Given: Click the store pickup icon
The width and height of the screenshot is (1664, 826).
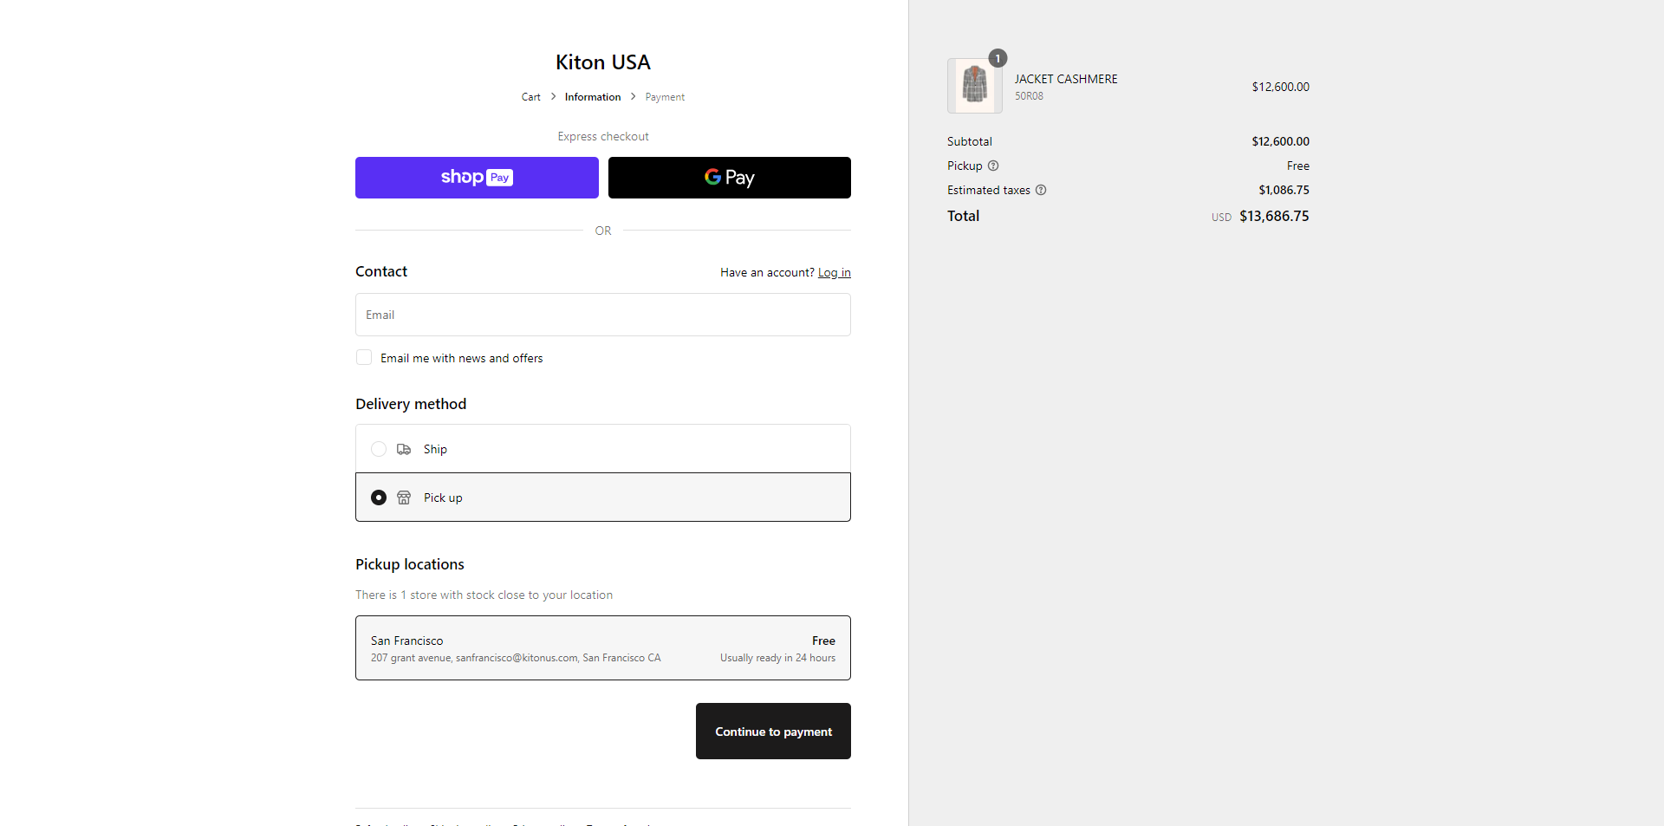Looking at the screenshot, I should pyautogui.click(x=404, y=498).
